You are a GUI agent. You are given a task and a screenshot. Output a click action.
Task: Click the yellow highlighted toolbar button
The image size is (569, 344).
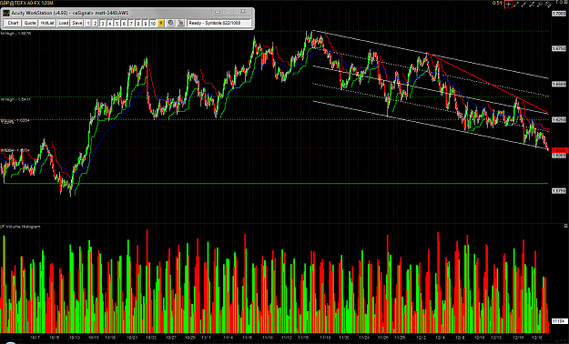click(161, 24)
